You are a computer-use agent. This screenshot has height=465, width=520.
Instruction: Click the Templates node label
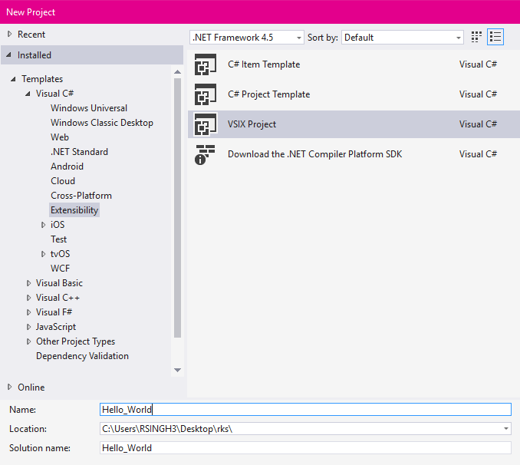pos(42,79)
